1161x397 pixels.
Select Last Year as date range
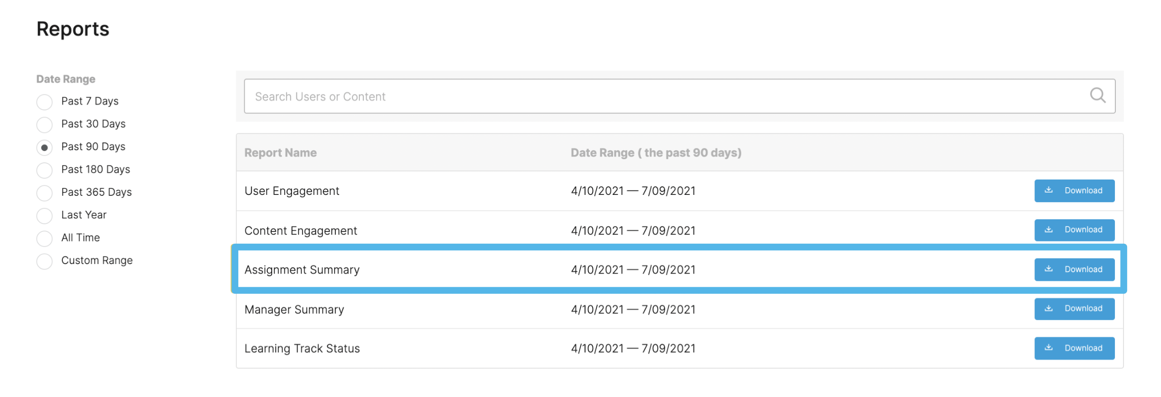44,216
